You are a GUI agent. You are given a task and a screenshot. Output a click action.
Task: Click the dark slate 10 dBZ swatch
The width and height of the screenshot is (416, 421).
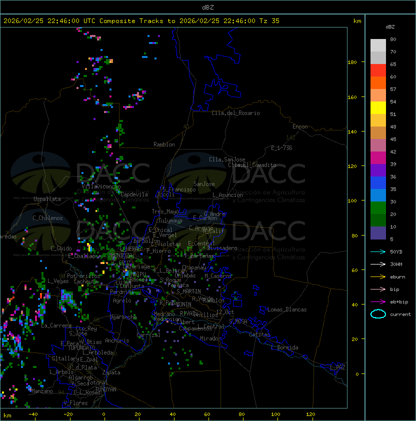[x=378, y=233]
